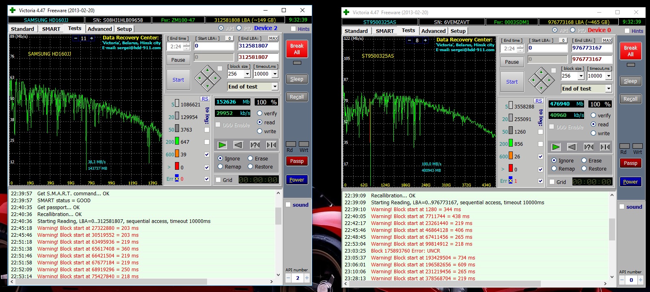This screenshot has height=292, width=650.
Task: Open End of test dropdown in Samsung window
Action: click(275, 87)
